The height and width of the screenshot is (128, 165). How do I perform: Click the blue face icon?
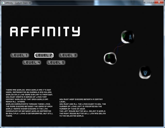(145, 73)
